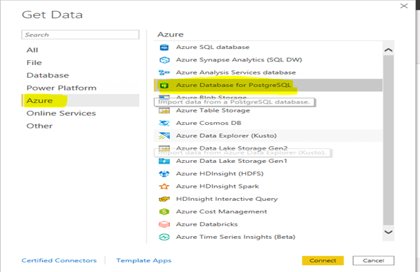The image size is (420, 272).
Task: Choose HDInsight Interactive Query
Action: tap(269, 199)
